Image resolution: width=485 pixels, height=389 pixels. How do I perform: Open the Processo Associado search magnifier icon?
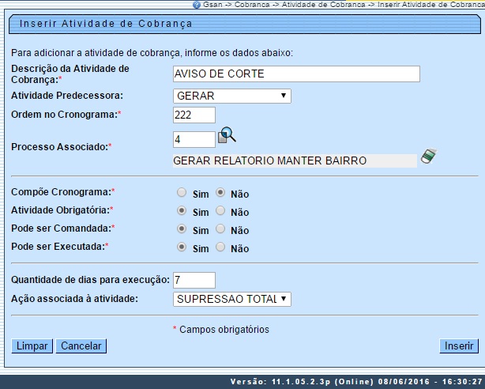(227, 135)
